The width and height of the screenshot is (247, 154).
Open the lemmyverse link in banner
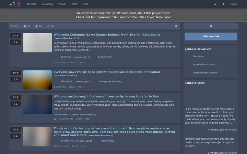coord(100,17)
